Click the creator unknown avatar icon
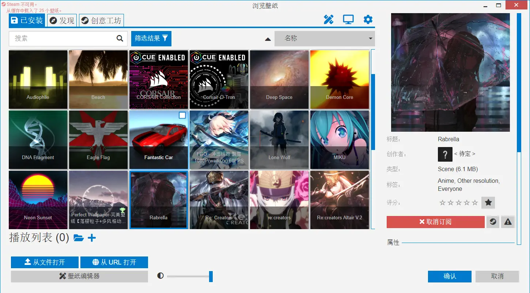The height and width of the screenshot is (293, 530). (445, 154)
